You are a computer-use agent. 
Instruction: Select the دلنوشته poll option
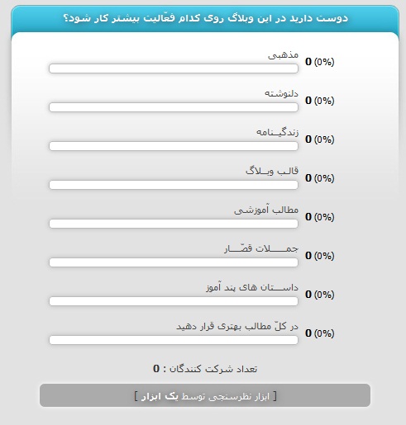click(281, 93)
